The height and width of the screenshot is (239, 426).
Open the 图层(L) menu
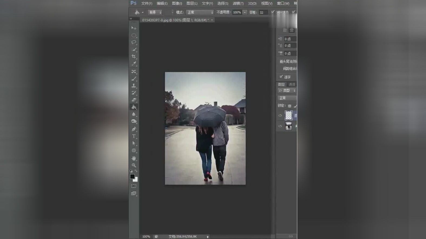click(192, 4)
